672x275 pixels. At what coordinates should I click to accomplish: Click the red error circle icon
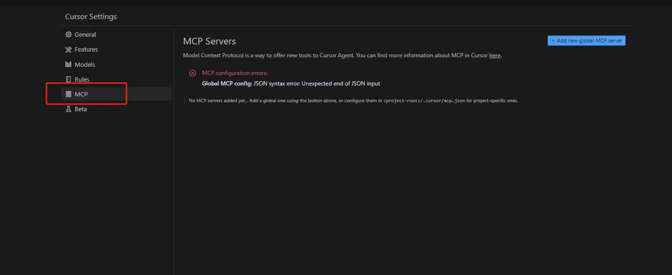tap(193, 73)
